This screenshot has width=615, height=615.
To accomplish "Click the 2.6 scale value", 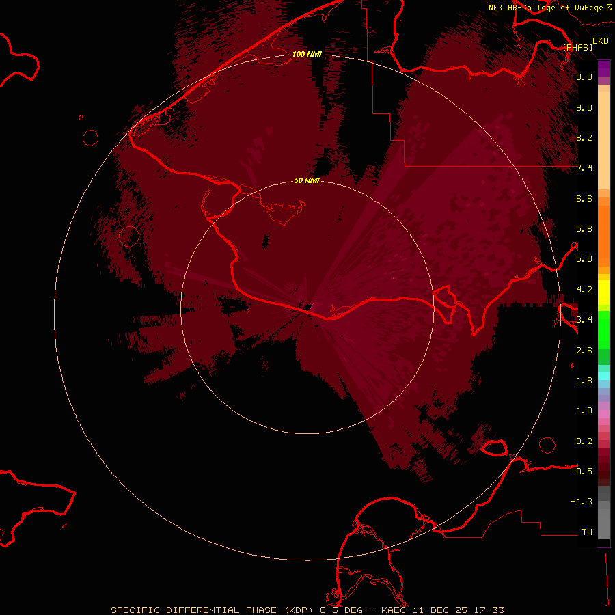I will [x=584, y=351].
